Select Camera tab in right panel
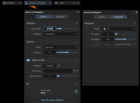The width and height of the screenshot is (140, 103). click(x=102, y=17)
